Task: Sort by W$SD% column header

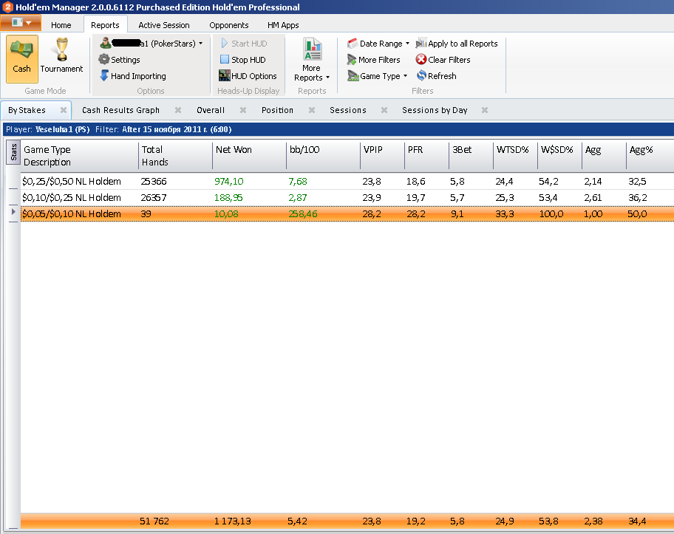Action: click(x=559, y=156)
